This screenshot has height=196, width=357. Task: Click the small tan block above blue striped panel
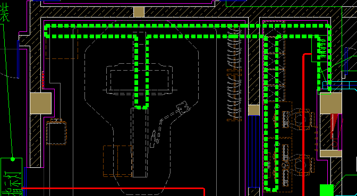point(254,110)
